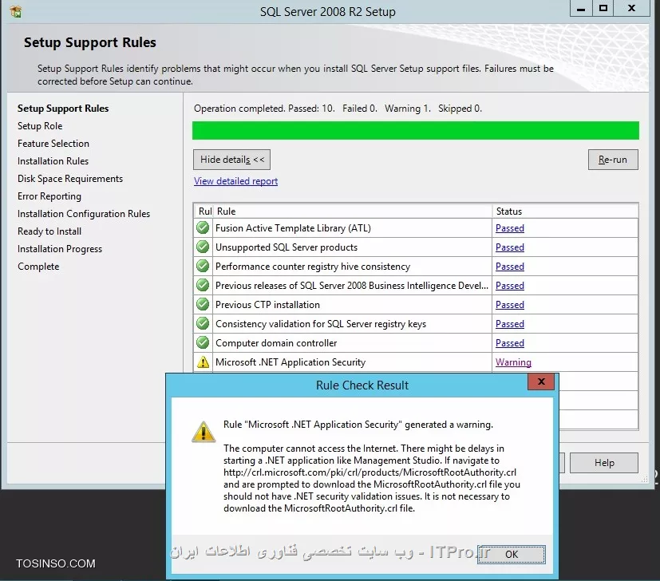Click green check icon for Performance counter registry
Viewport: 660px width, 581px height.
pos(203,266)
